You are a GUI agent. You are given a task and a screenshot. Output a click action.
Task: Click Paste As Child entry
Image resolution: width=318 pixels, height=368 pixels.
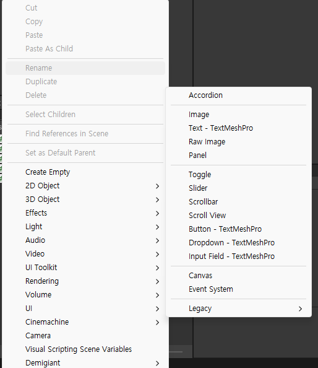[85, 48]
